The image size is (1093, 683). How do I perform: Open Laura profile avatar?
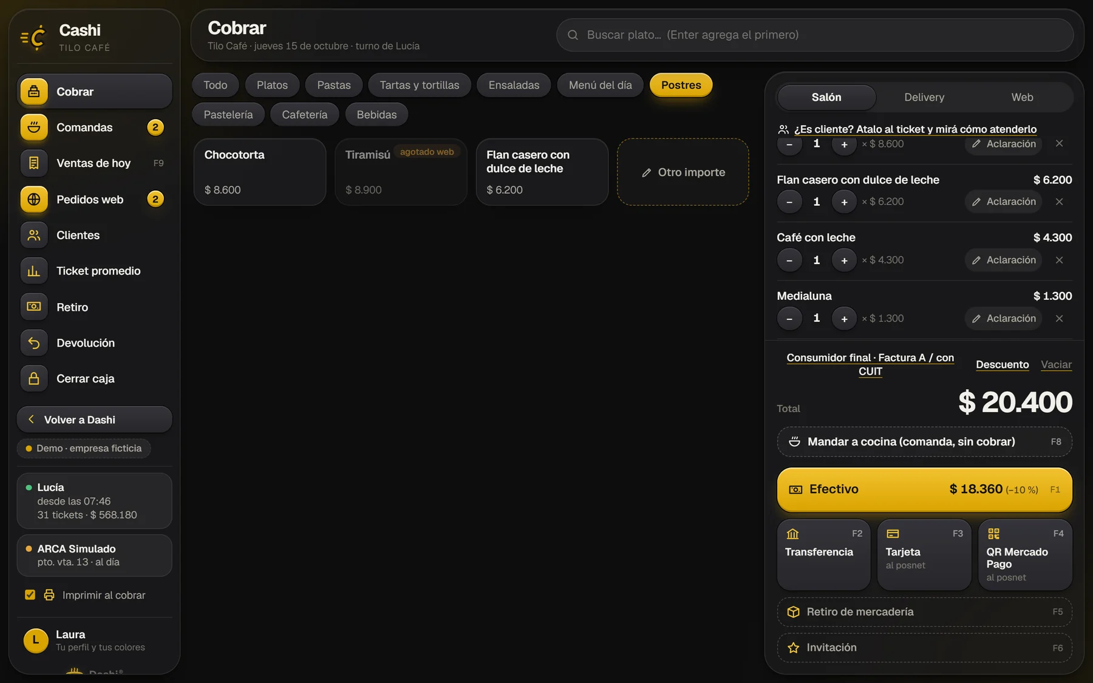coord(36,641)
